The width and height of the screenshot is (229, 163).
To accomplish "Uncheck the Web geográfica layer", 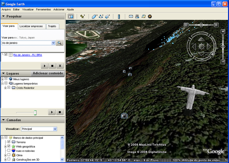I will coord(9,146).
